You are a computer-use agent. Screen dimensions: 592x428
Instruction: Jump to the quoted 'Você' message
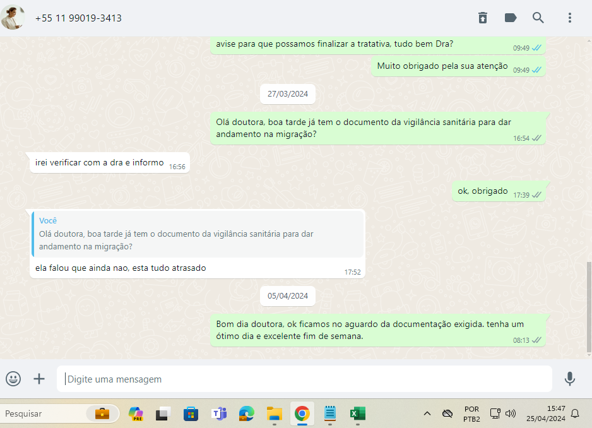(x=198, y=234)
